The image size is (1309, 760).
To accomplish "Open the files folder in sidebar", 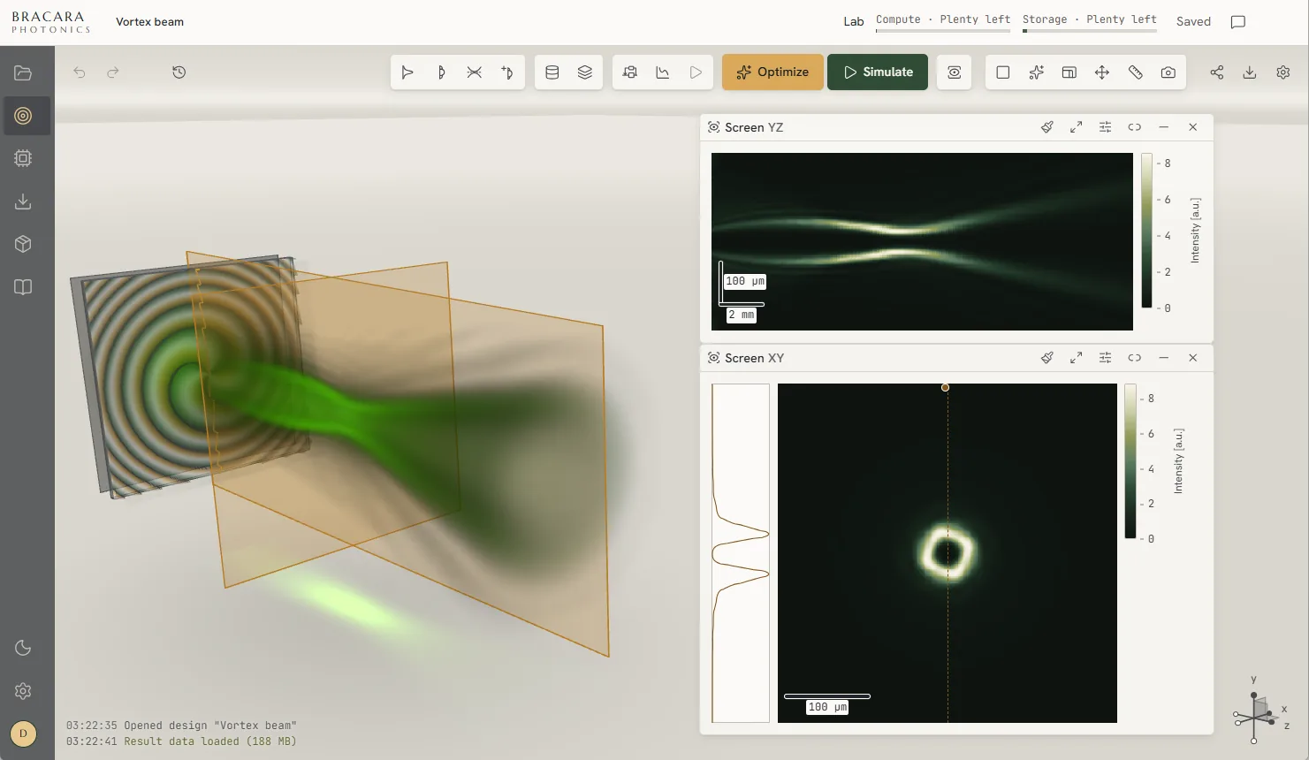I will pos(23,72).
